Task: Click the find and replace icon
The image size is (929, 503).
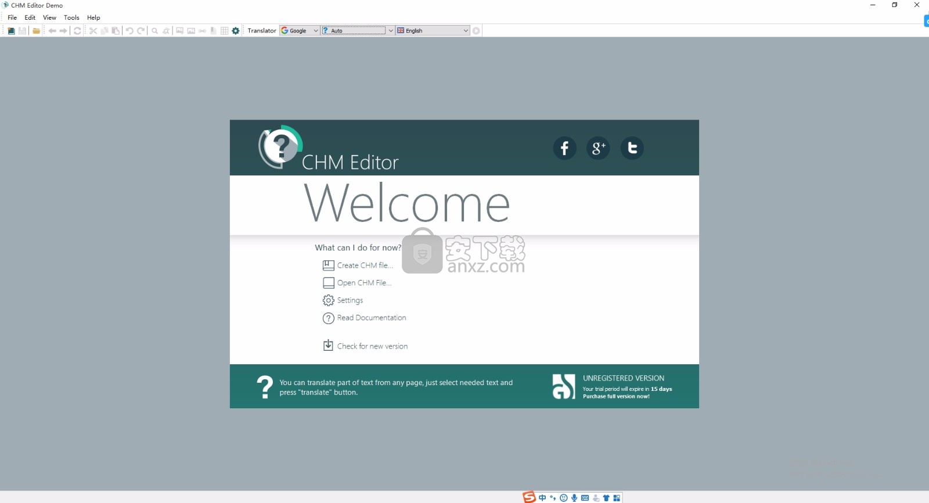Action: click(166, 31)
